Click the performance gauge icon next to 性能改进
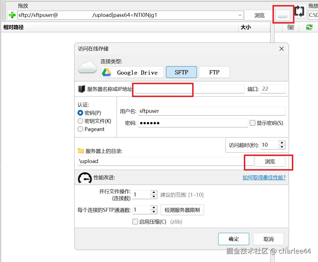The width and height of the screenshot is (318, 262). point(85,178)
